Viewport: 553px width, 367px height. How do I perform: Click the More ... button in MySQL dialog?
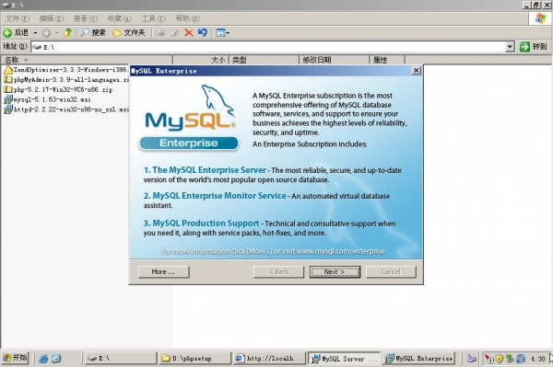point(164,271)
